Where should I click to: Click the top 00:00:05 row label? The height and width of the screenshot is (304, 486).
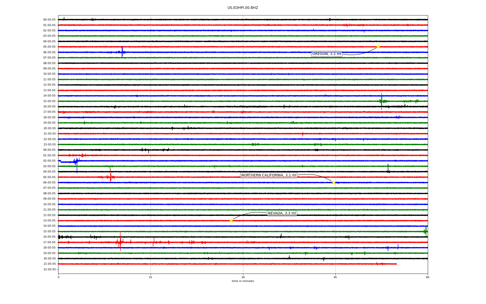[x=49, y=20]
